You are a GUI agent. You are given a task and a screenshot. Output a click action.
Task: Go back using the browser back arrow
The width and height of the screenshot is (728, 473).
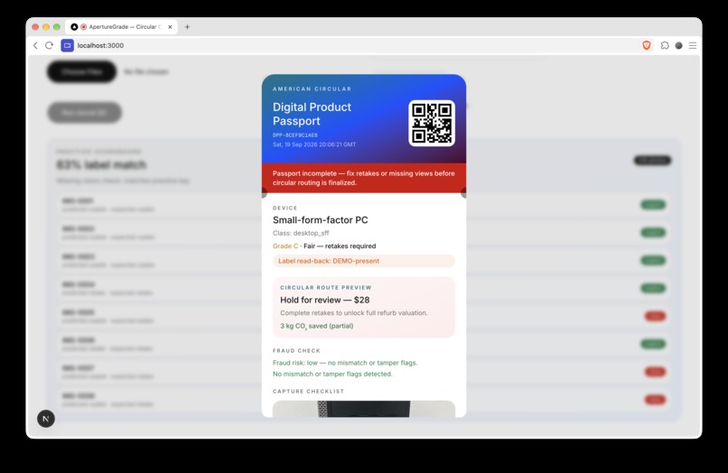click(x=35, y=45)
